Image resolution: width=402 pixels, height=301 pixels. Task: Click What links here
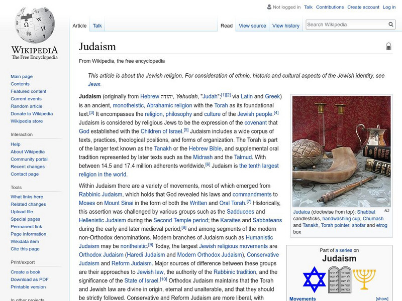(27, 197)
